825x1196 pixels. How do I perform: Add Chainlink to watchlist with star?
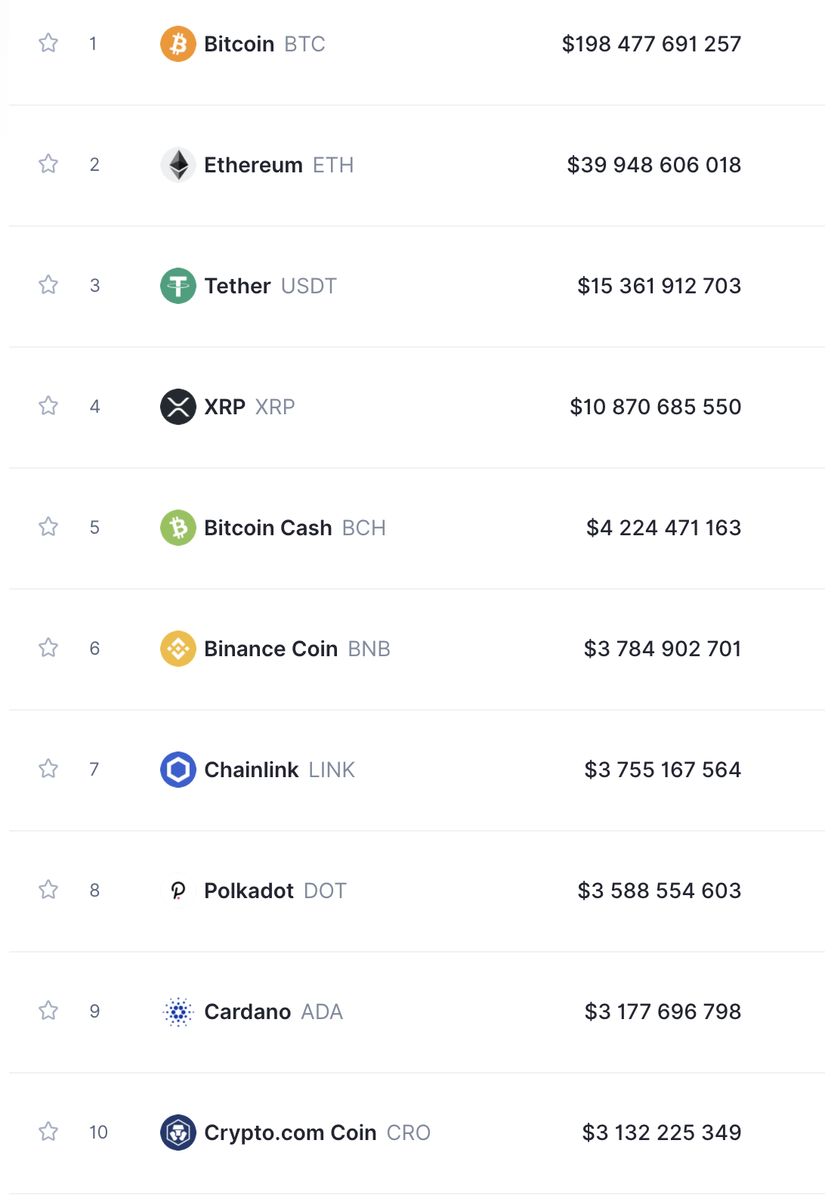coord(48,769)
